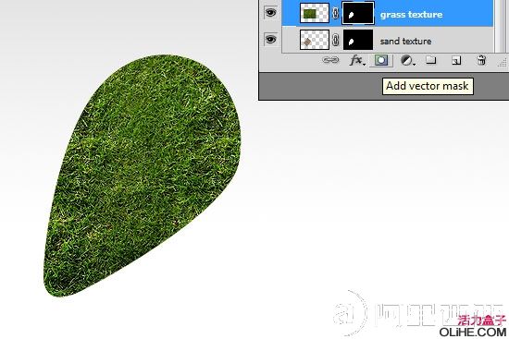Click the Delete layer trash icon
The height and width of the screenshot is (339, 509).
tap(481, 60)
